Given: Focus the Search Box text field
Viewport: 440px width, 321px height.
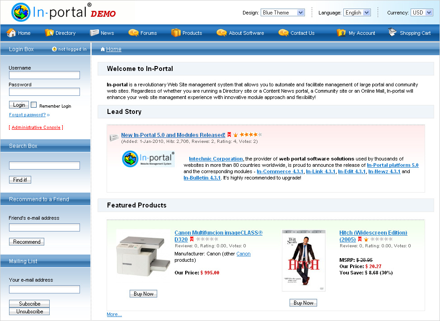Looking at the screenshot, I should 44,165.
